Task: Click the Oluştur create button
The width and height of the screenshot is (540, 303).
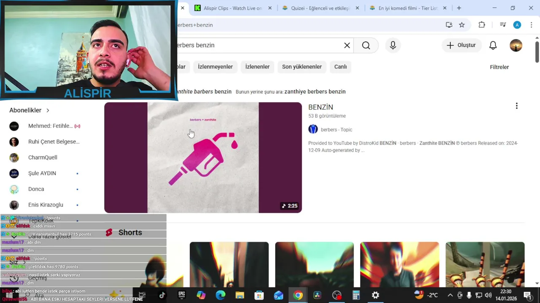Action: [461, 45]
